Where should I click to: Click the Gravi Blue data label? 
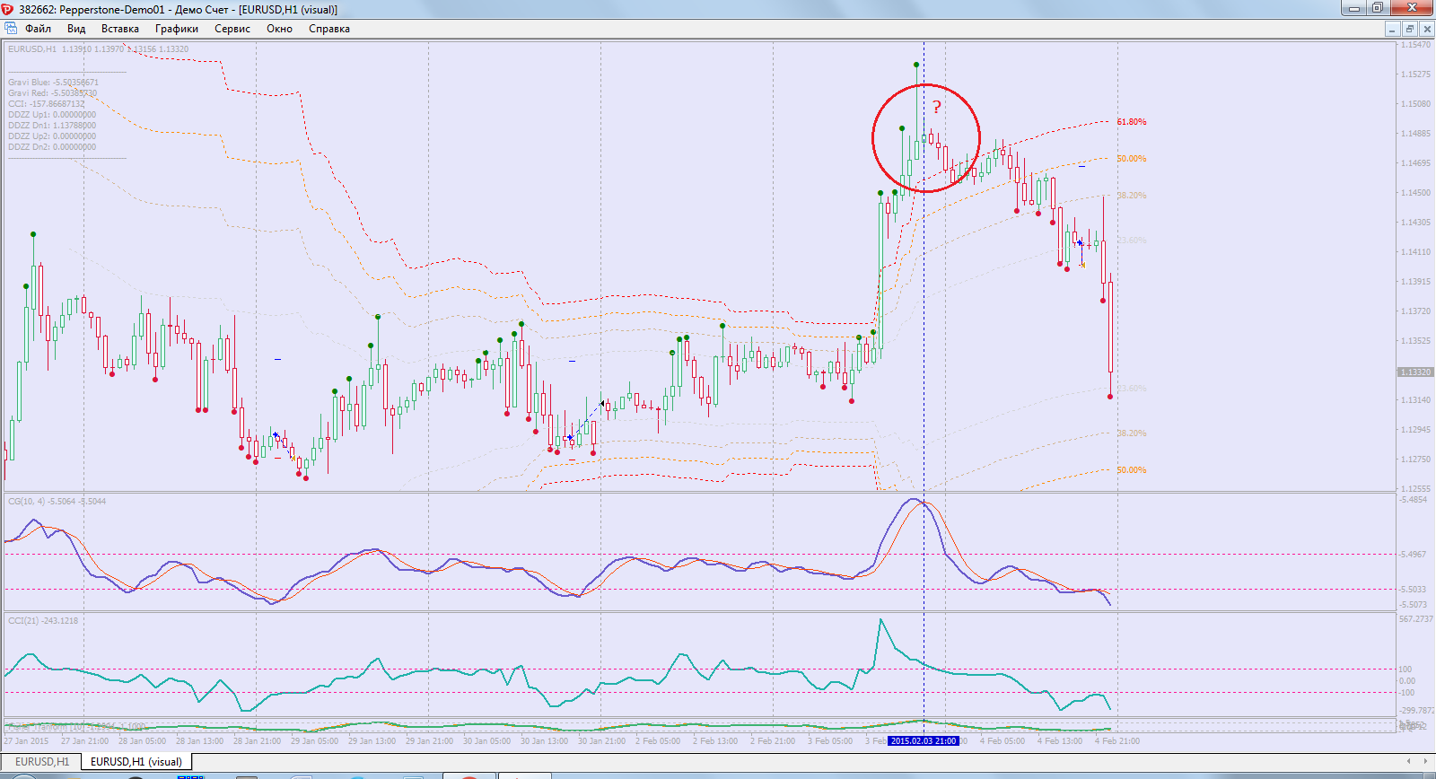[53, 83]
